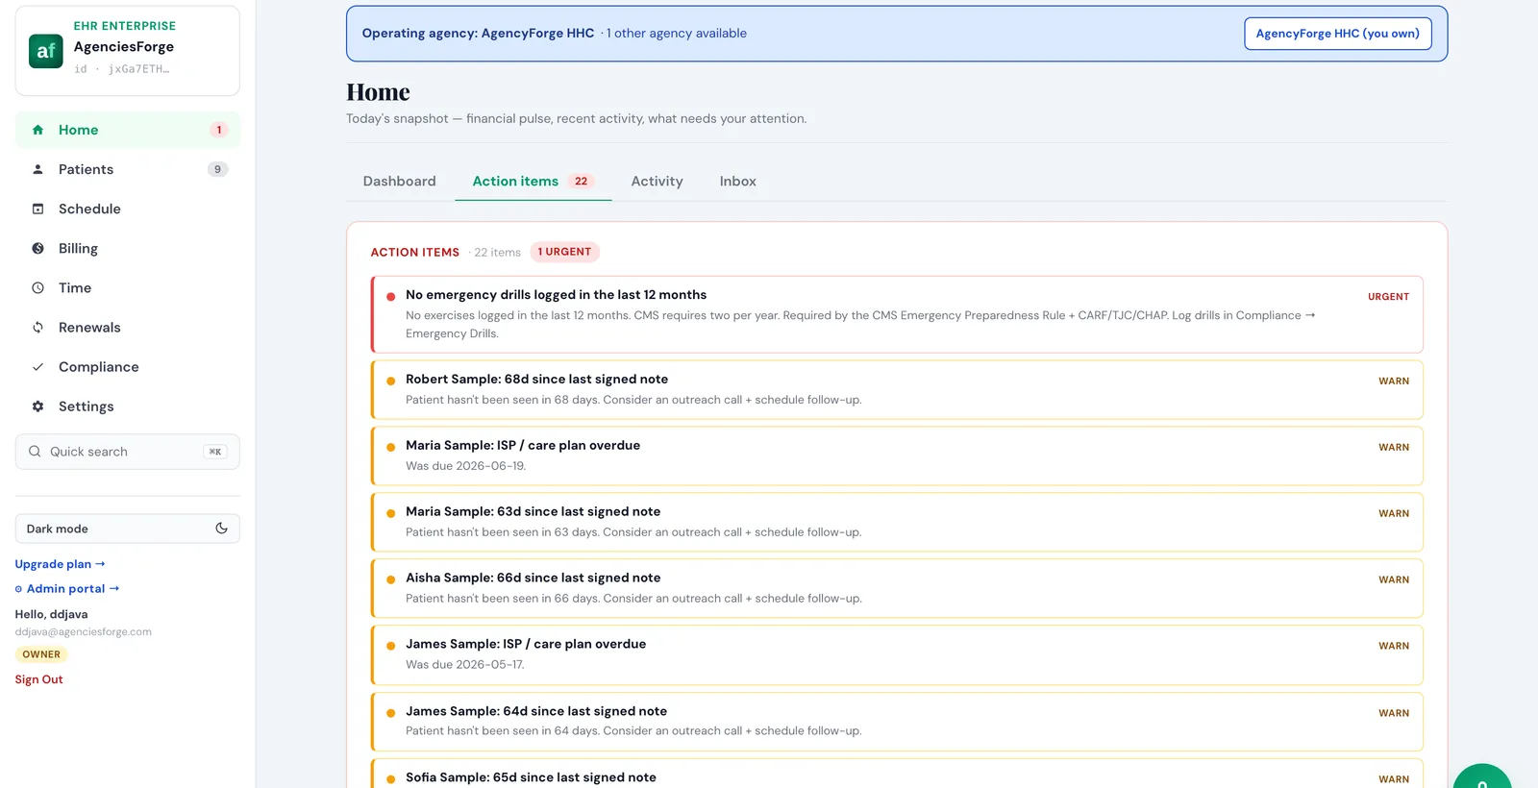Click the Patients person icon
The width and height of the screenshot is (1538, 788).
37,169
